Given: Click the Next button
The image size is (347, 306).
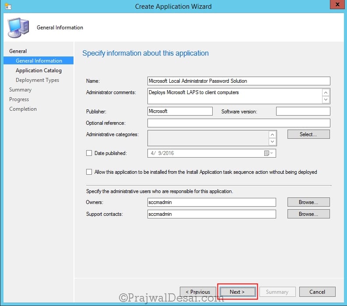Looking at the screenshot, I should coord(238,292).
